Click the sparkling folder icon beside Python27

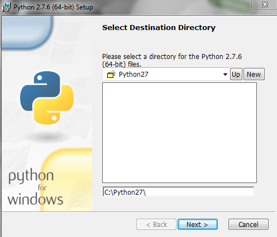coord(111,75)
